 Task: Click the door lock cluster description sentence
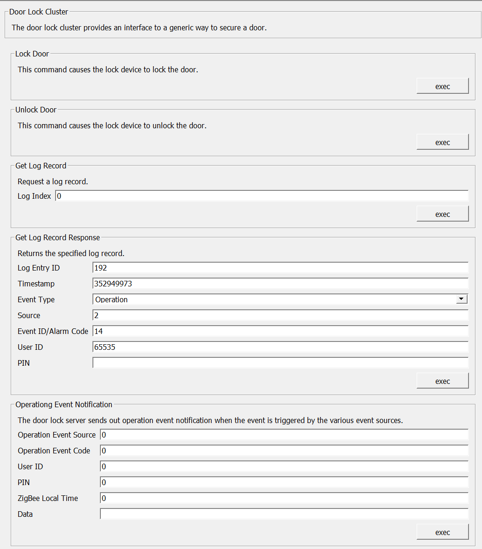pyautogui.click(x=139, y=28)
